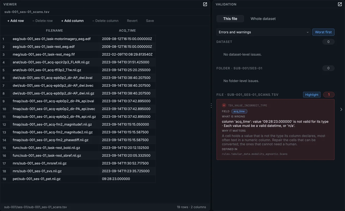Select the dir-PA_epi.bval filename cell
This screenshot has width=345, height=211.
(x=54, y=101)
